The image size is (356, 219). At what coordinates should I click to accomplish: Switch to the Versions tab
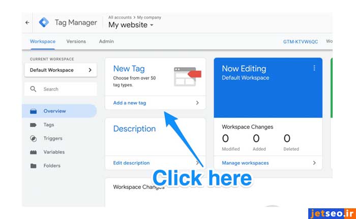click(76, 42)
